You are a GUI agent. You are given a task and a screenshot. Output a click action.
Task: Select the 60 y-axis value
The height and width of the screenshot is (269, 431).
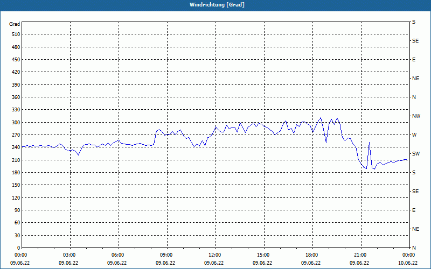(17, 223)
